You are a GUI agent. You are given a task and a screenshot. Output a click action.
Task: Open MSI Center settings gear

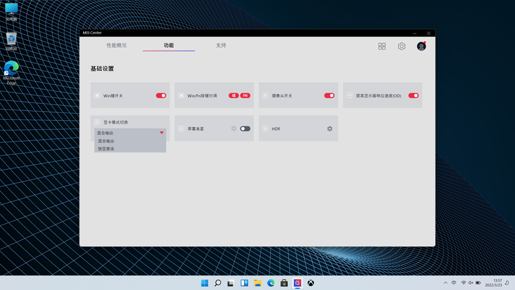click(x=401, y=46)
